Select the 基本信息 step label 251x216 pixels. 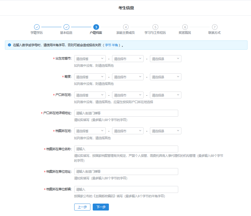click(x=66, y=33)
